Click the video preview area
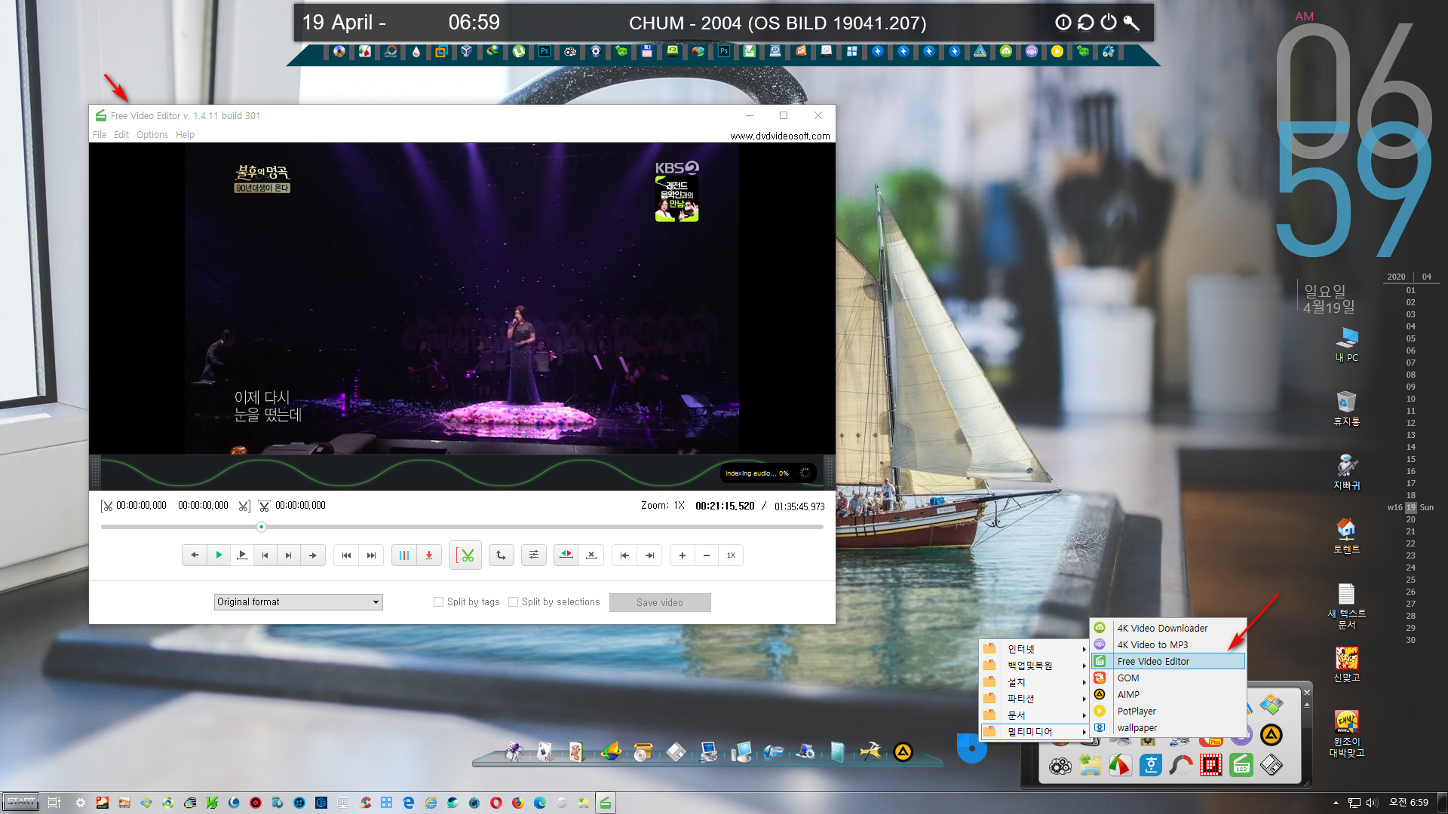This screenshot has height=814, width=1448. 462,298
